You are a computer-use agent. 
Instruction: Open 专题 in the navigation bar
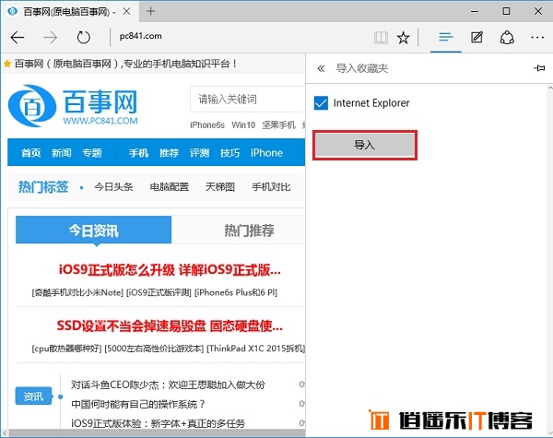(91, 152)
